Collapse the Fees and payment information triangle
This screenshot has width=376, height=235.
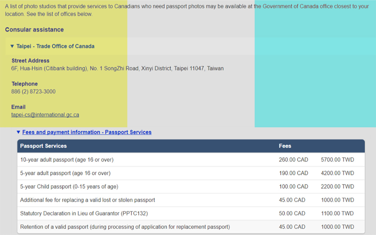click(x=18, y=132)
